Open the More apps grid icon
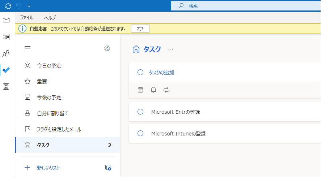 [x=6, y=86]
